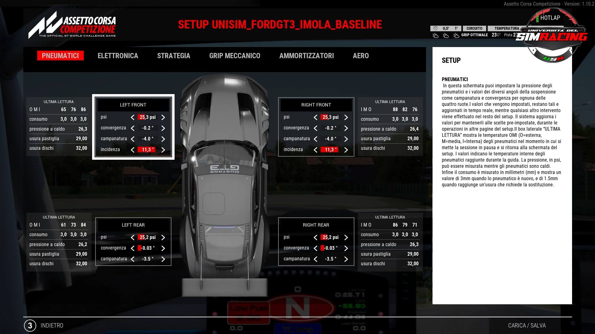The height and width of the screenshot is (334, 595).
Task: Decrease Right Rear campanatura with left arrow
Action: (316, 259)
